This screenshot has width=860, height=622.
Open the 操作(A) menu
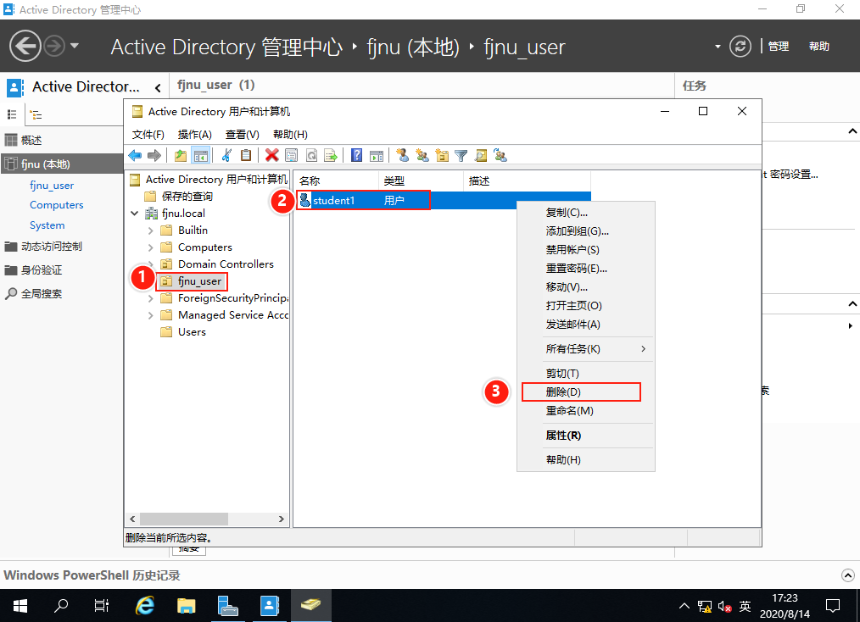195,134
